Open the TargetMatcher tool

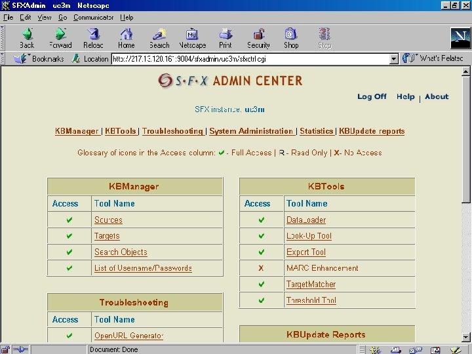(311, 284)
